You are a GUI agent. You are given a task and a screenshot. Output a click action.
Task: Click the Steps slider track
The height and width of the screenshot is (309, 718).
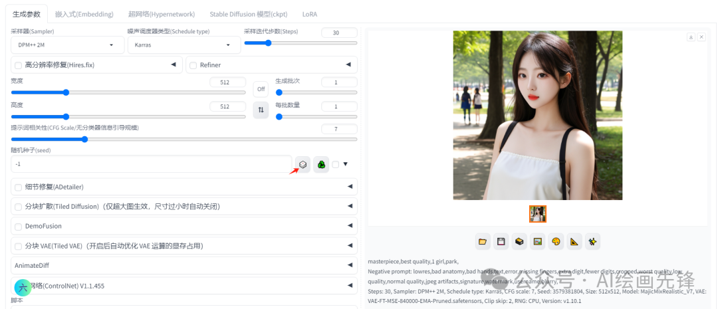(x=300, y=43)
